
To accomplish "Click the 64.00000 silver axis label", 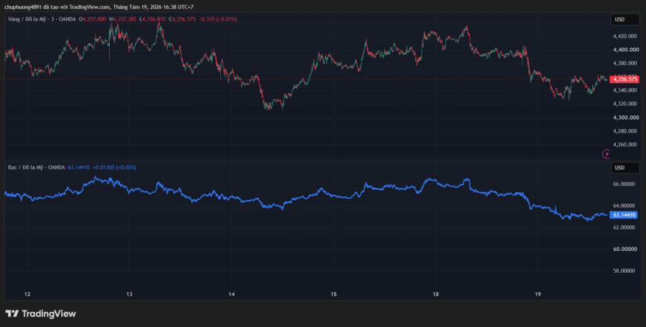I will [624, 205].
